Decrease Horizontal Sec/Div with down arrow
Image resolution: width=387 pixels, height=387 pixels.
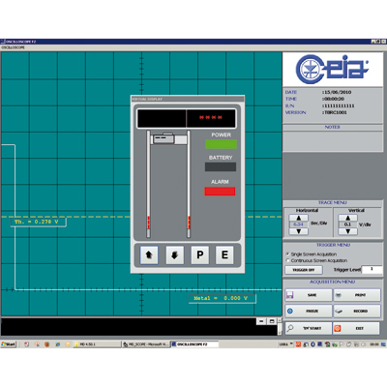(x=298, y=231)
